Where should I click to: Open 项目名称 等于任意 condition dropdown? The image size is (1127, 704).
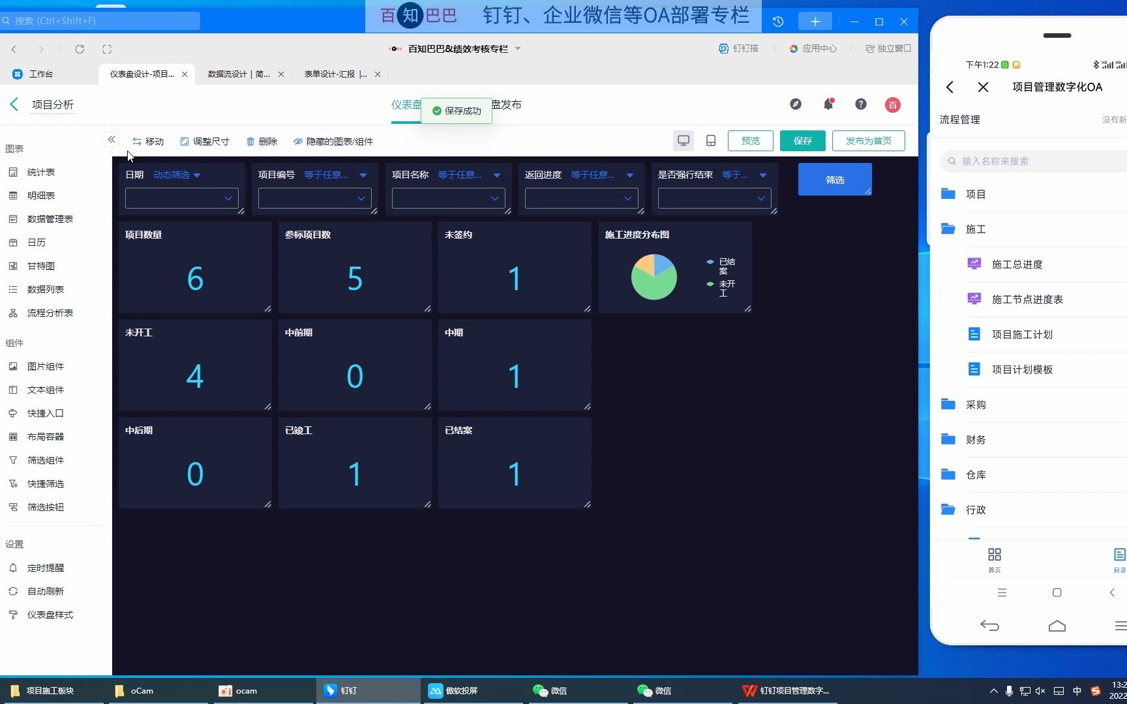(469, 175)
